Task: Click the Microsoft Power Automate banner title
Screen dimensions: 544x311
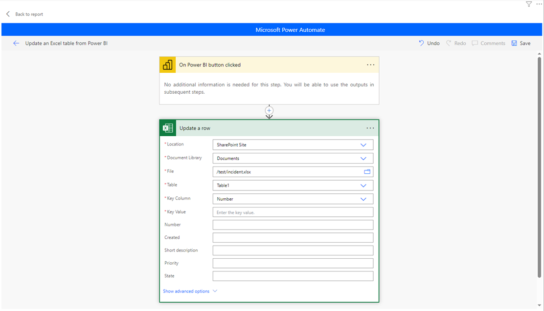Action: coord(290,30)
